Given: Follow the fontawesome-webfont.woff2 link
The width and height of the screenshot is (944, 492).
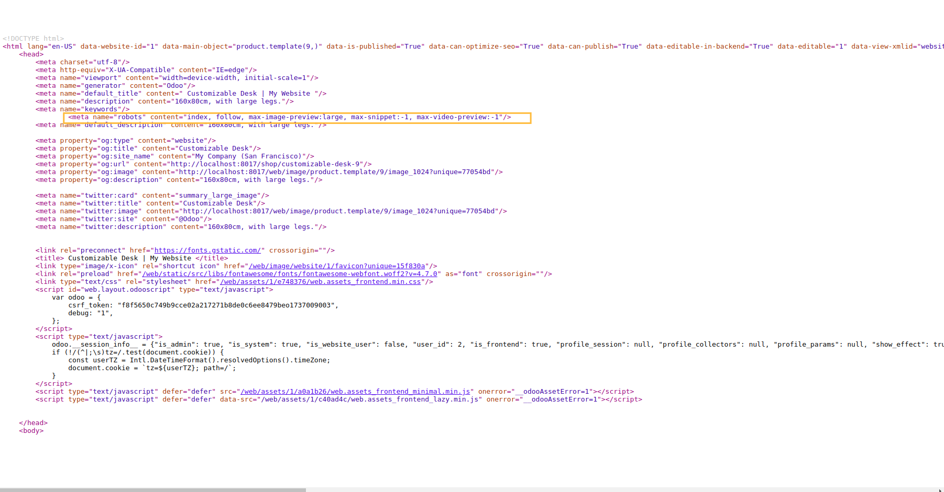Looking at the screenshot, I should click(x=290, y=274).
